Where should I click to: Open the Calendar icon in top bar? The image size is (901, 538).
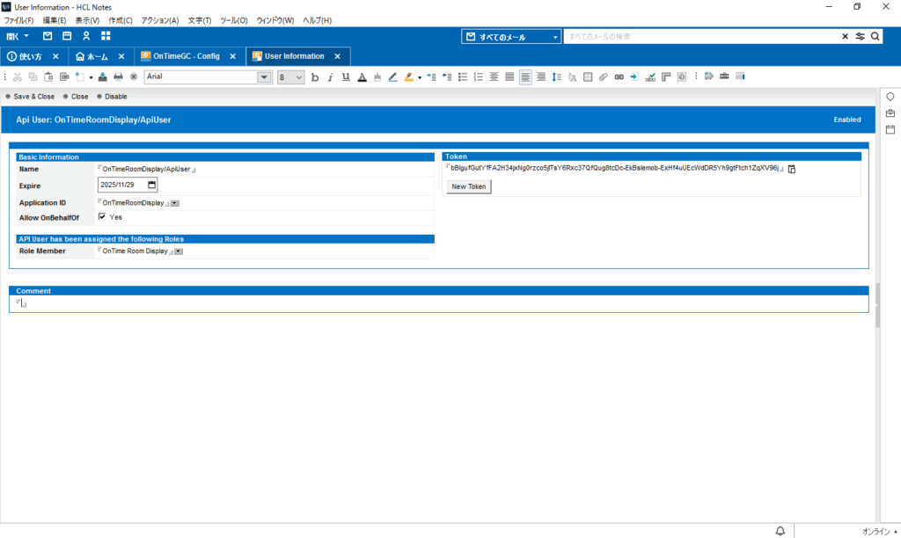[67, 36]
